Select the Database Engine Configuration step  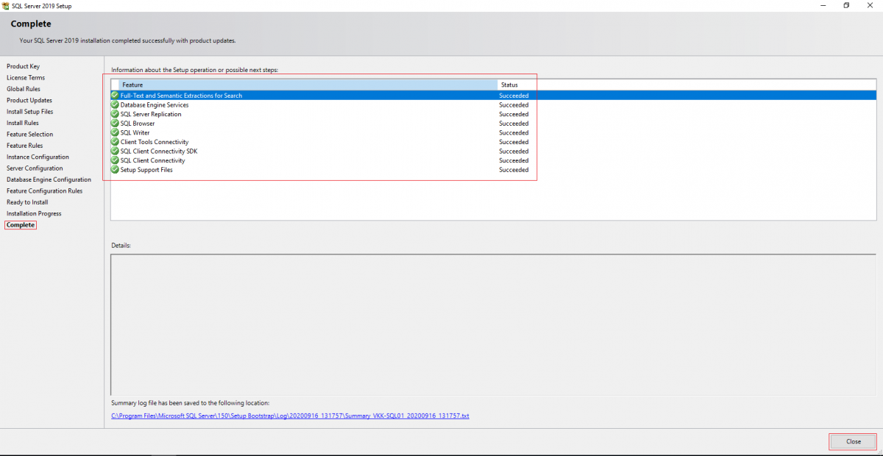tap(49, 179)
